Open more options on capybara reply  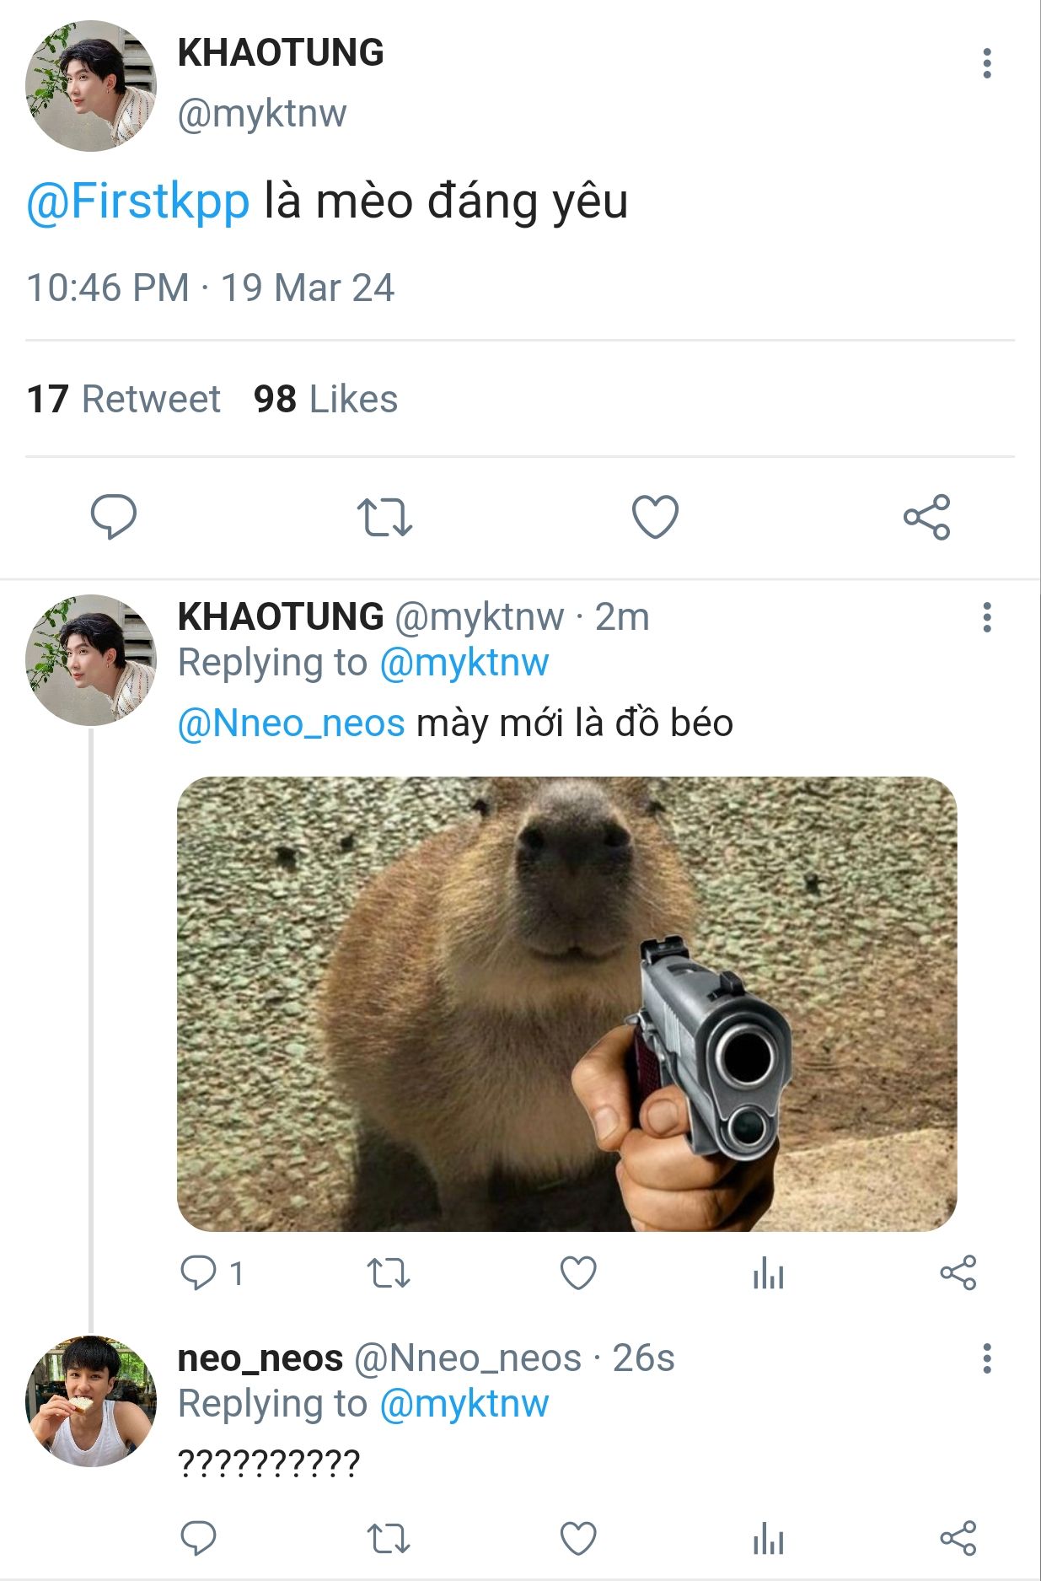(x=986, y=617)
